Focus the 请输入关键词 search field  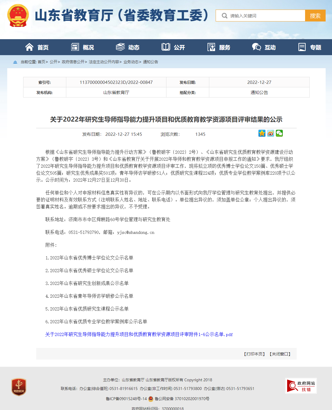[266, 16]
